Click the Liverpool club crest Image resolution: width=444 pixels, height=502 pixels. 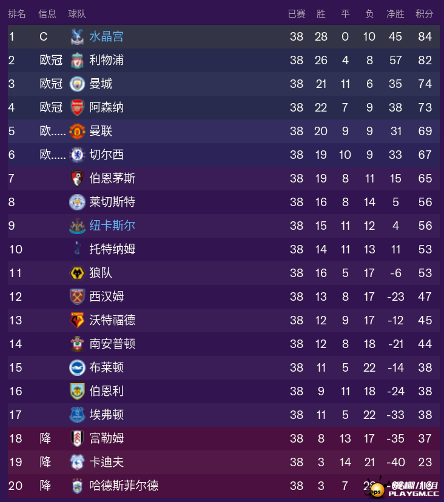pos(77,61)
